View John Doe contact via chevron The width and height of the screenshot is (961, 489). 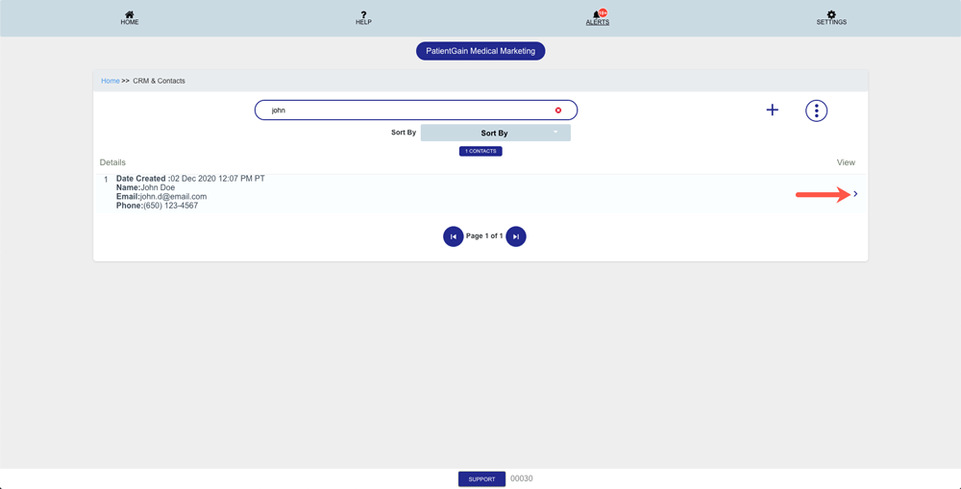point(855,194)
